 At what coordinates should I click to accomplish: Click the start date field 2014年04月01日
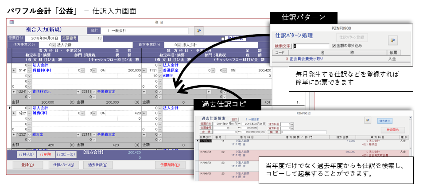coord(225,124)
